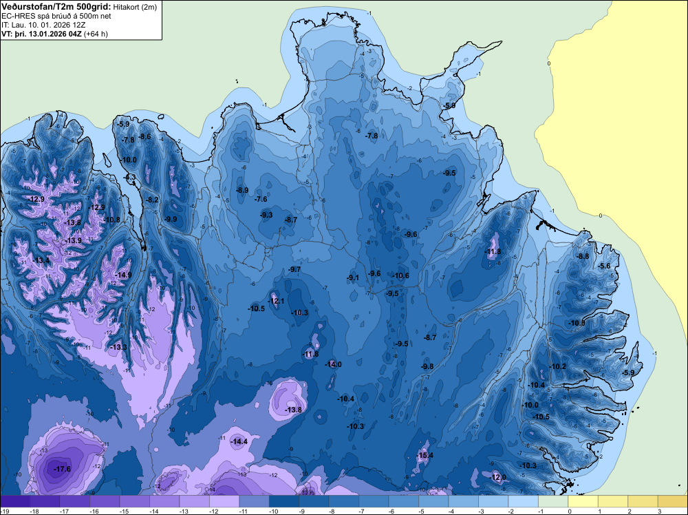Image resolution: width=688 pixels, height=515 pixels.
Task: Click the -8.9 temperature label
Action: point(241,190)
